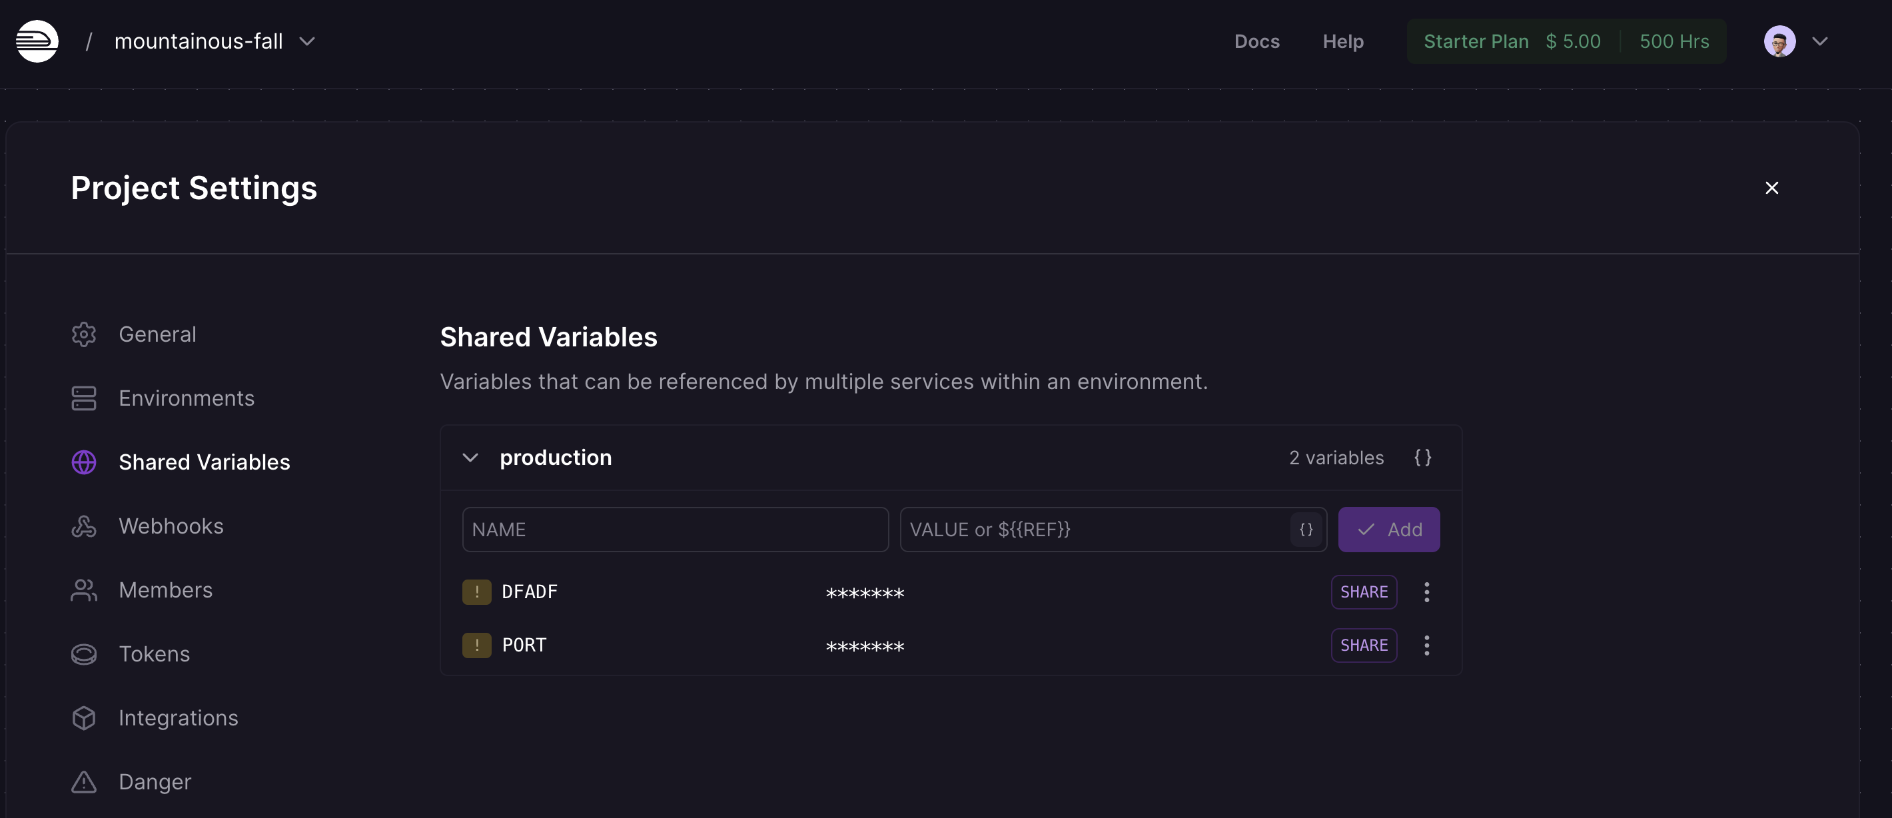This screenshot has width=1892, height=818.
Task: Collapse the production environment section
Action: pos(470,458)
